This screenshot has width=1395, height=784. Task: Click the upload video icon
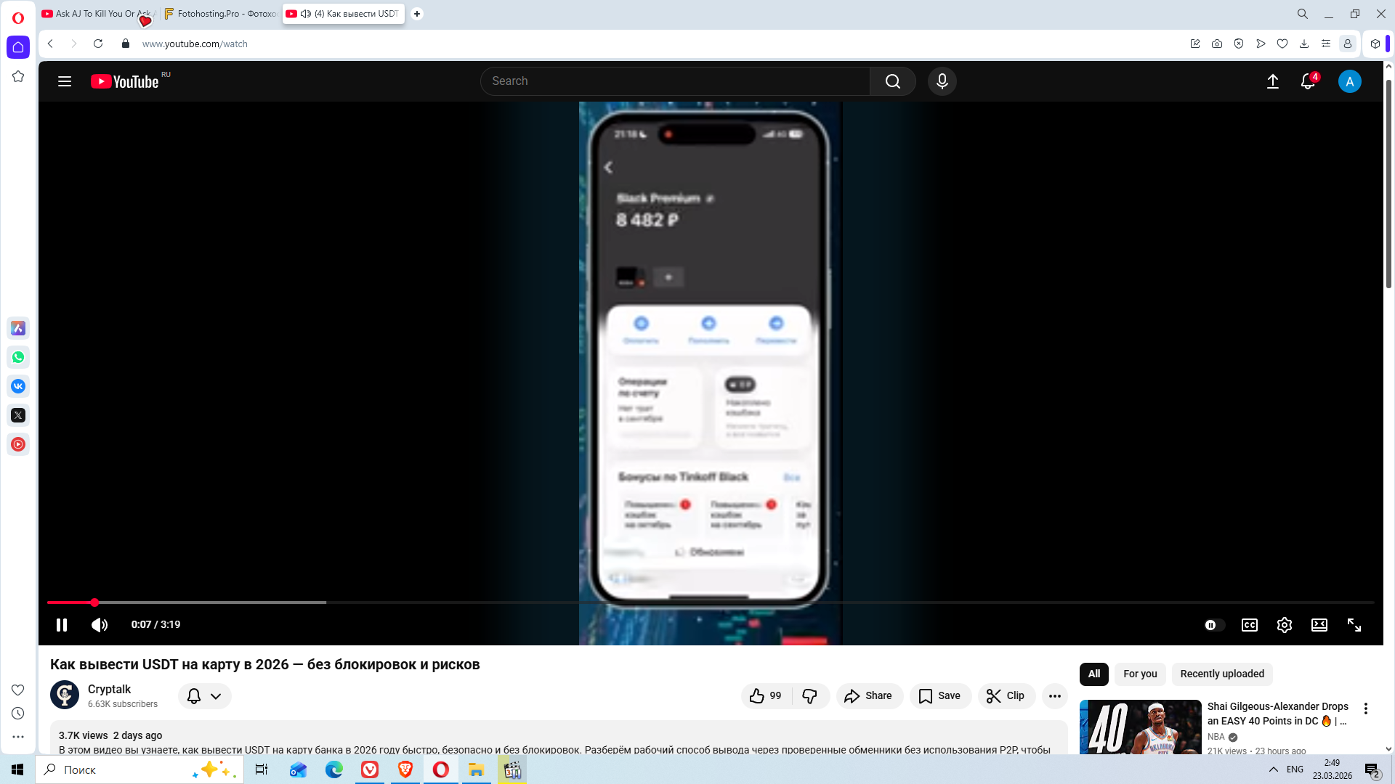1272,81
